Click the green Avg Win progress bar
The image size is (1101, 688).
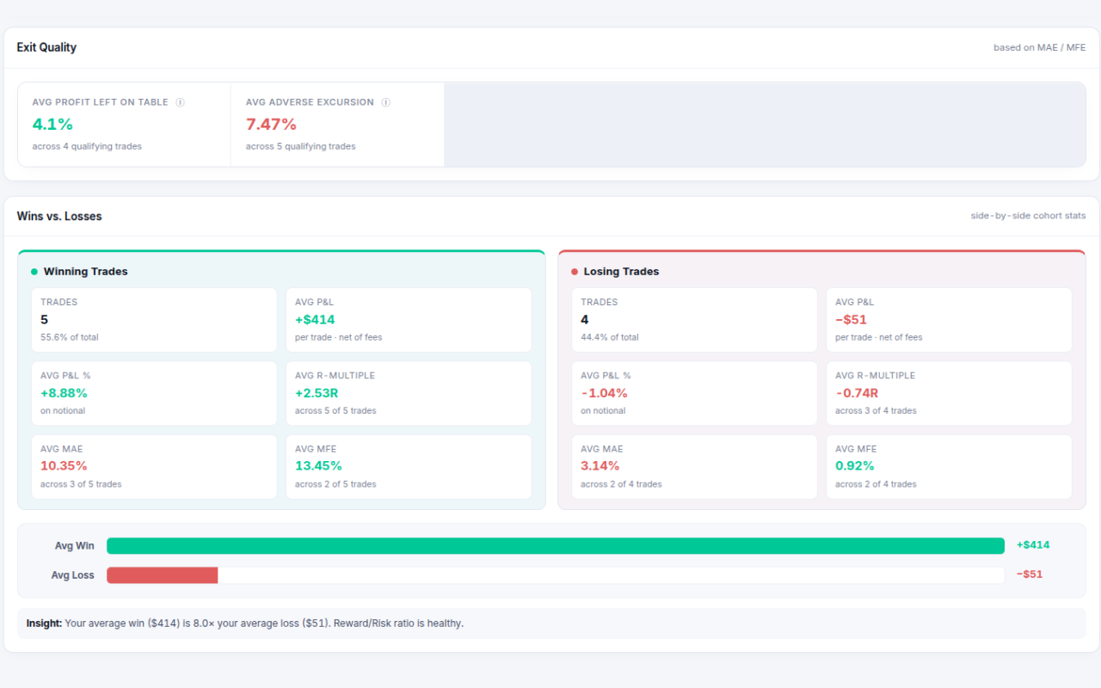556,546
